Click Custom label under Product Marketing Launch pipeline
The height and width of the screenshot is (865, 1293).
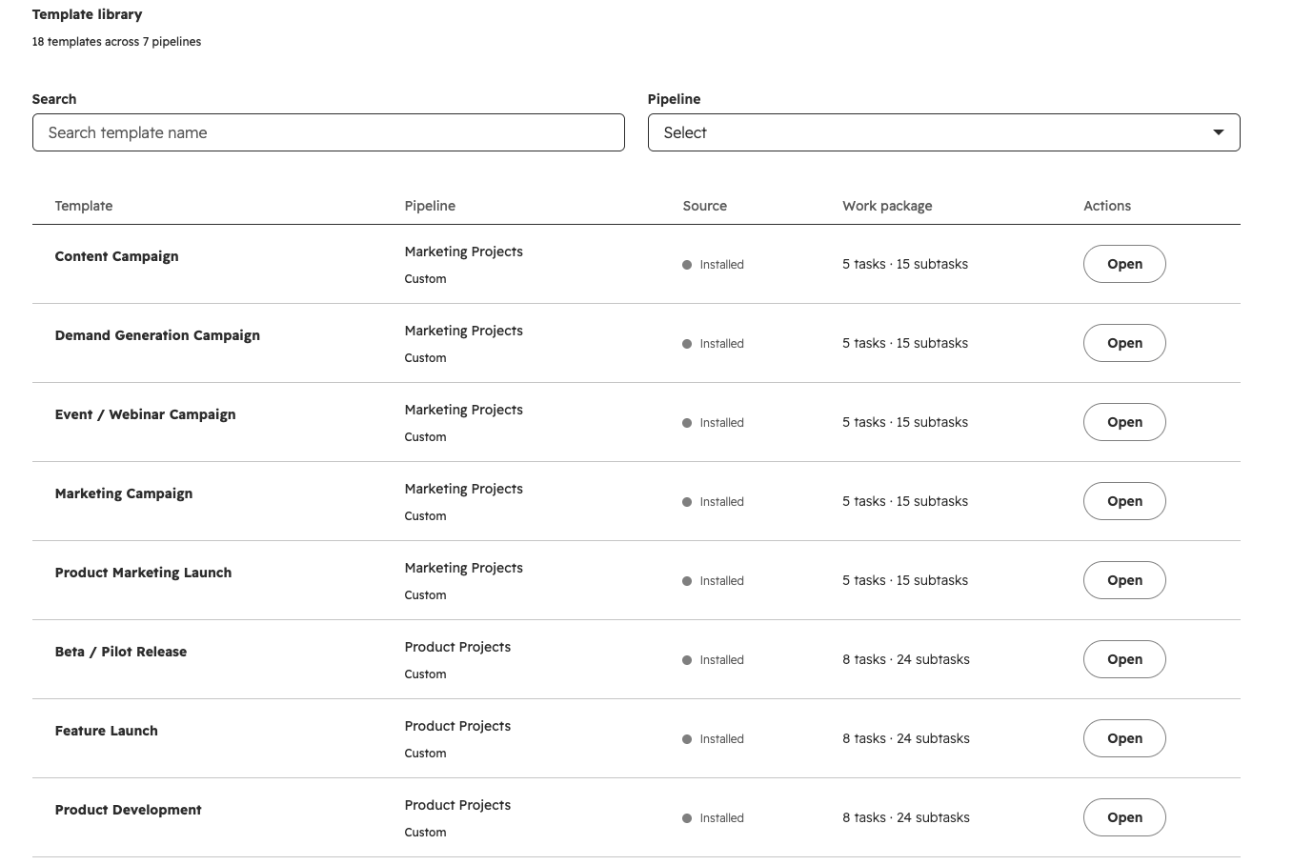[x=425, y=595]
